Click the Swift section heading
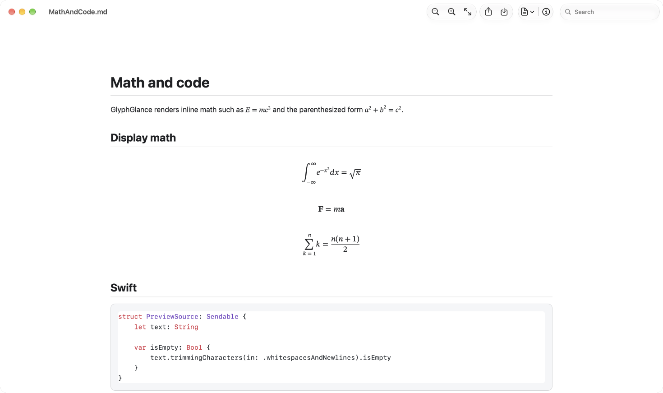The image size is (663, 393). click(x=124, y=287)
